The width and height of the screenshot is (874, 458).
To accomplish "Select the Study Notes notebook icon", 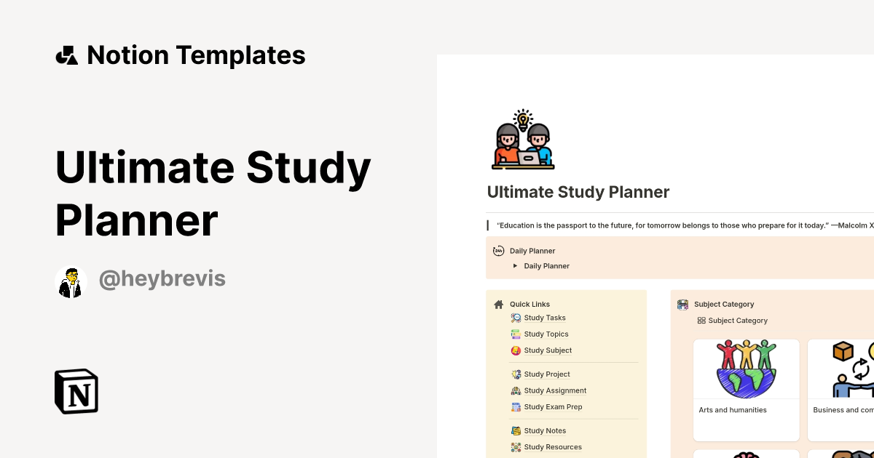I will tap(514, 430).
